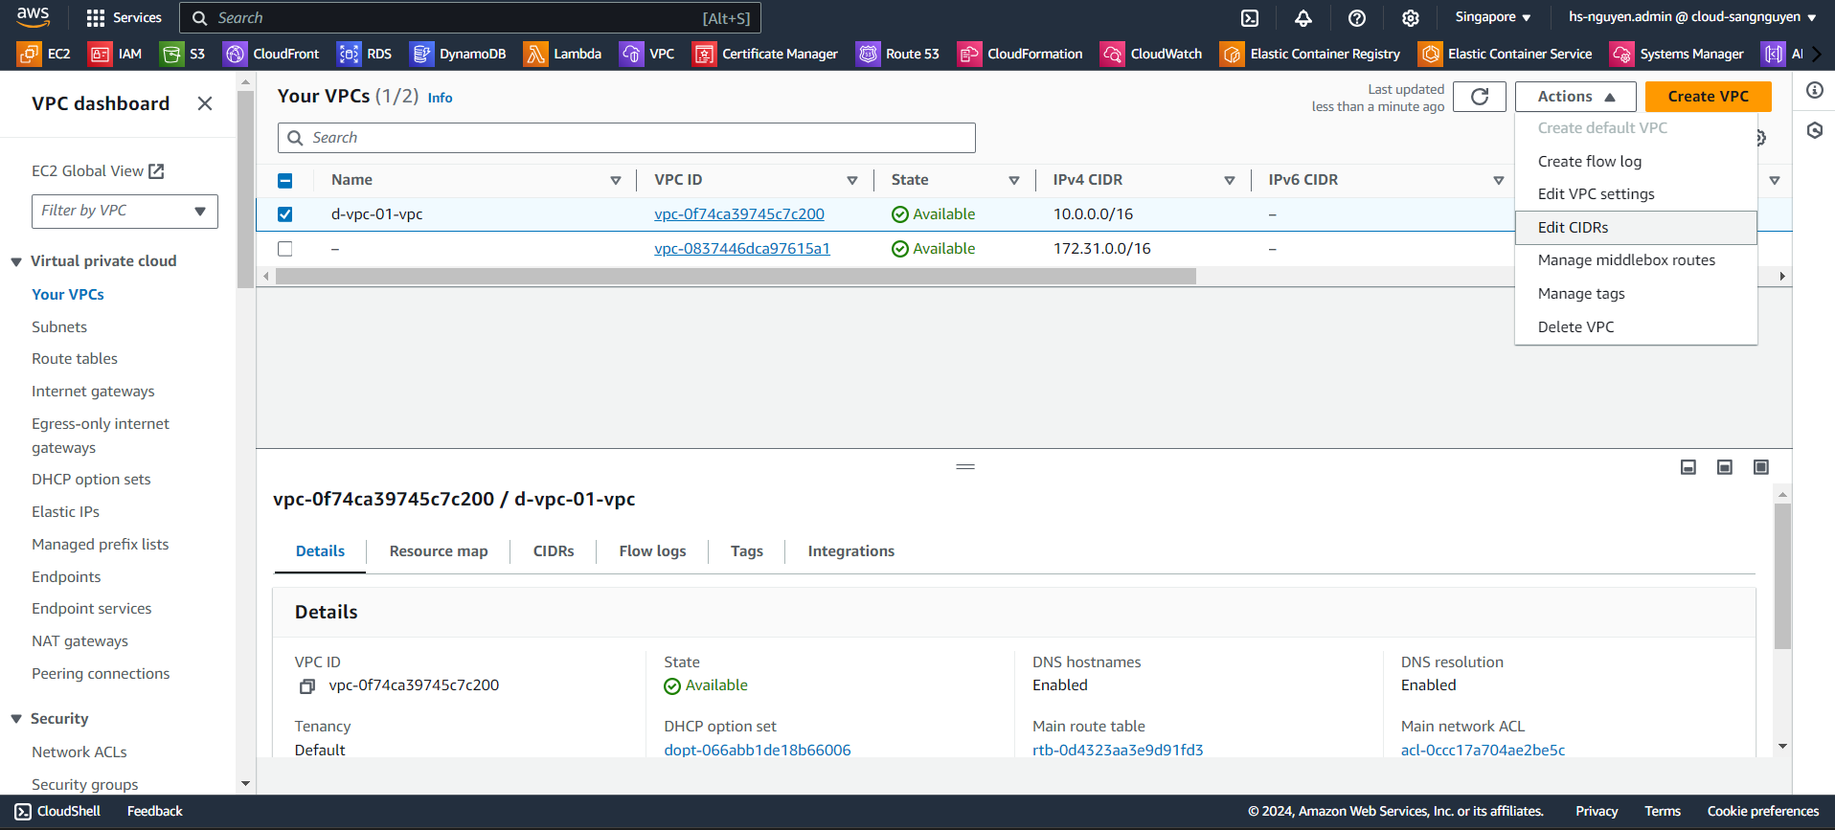Open Lambda service shortcut

click(563, 54)
